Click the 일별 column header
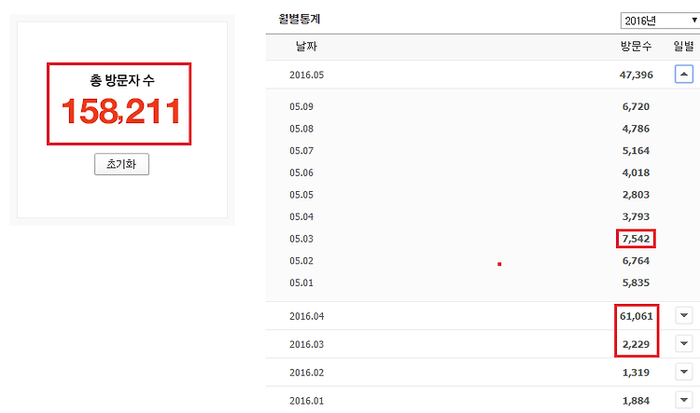700x413 pixels. (683, 46)
